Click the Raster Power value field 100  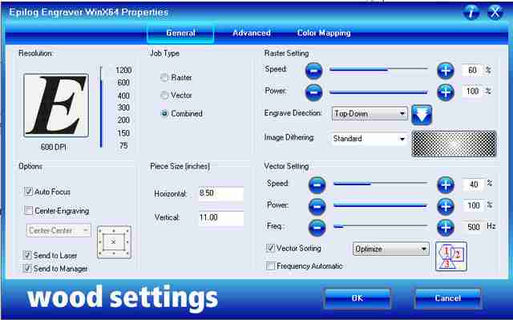point(472,91)
